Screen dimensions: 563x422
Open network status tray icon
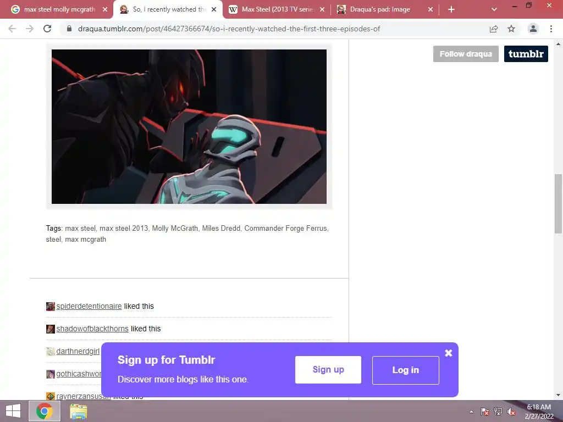pyautogui.click(x=498, y=412)
